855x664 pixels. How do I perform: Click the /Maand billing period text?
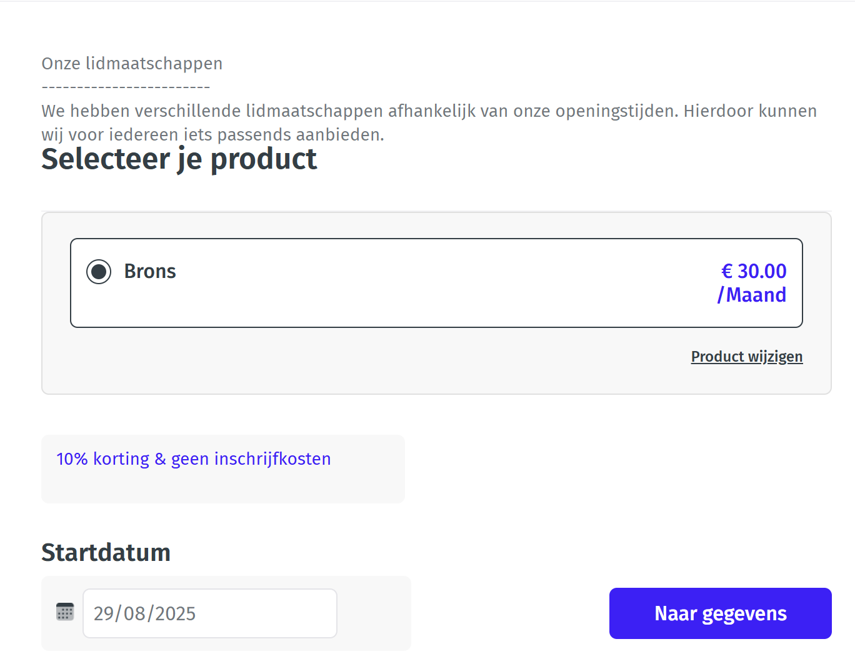click(x=752, y=295)
